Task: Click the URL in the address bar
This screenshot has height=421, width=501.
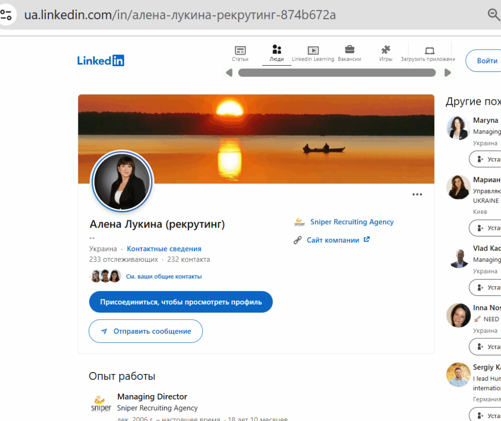Action: 180,15
